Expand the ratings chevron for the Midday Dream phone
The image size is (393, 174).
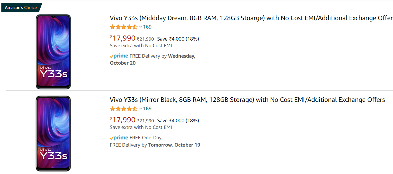click(x=141, y=27)
